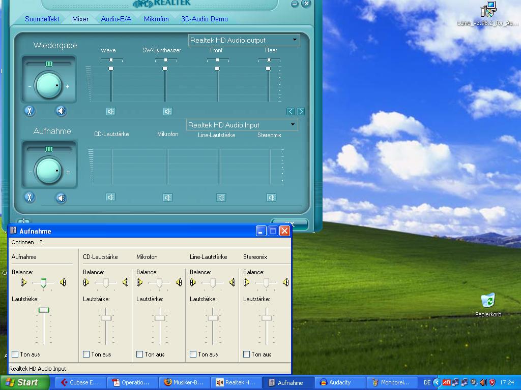Click the Aufnahme wrench settings icon
Screen dimensions: 521x390
click(x=30, y=198)
